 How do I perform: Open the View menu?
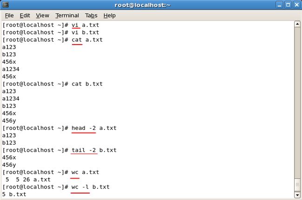pos(43,15)
